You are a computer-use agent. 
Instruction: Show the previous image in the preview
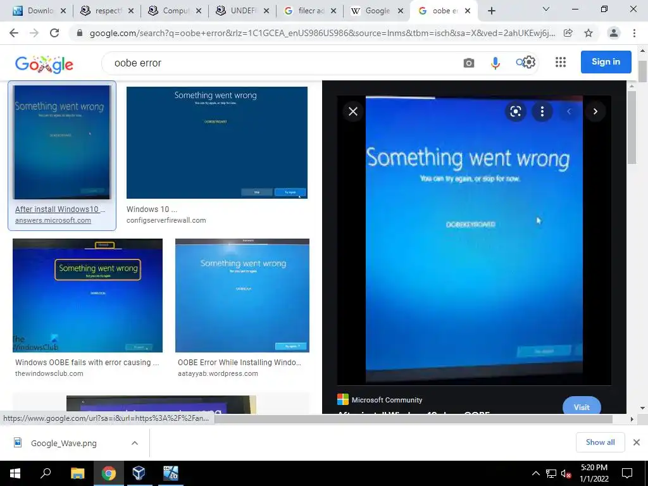pos(569,111)
